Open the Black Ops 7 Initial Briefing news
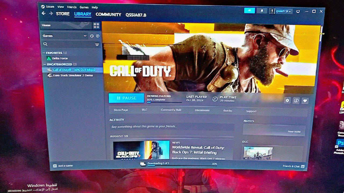 (x=199, y=150)
